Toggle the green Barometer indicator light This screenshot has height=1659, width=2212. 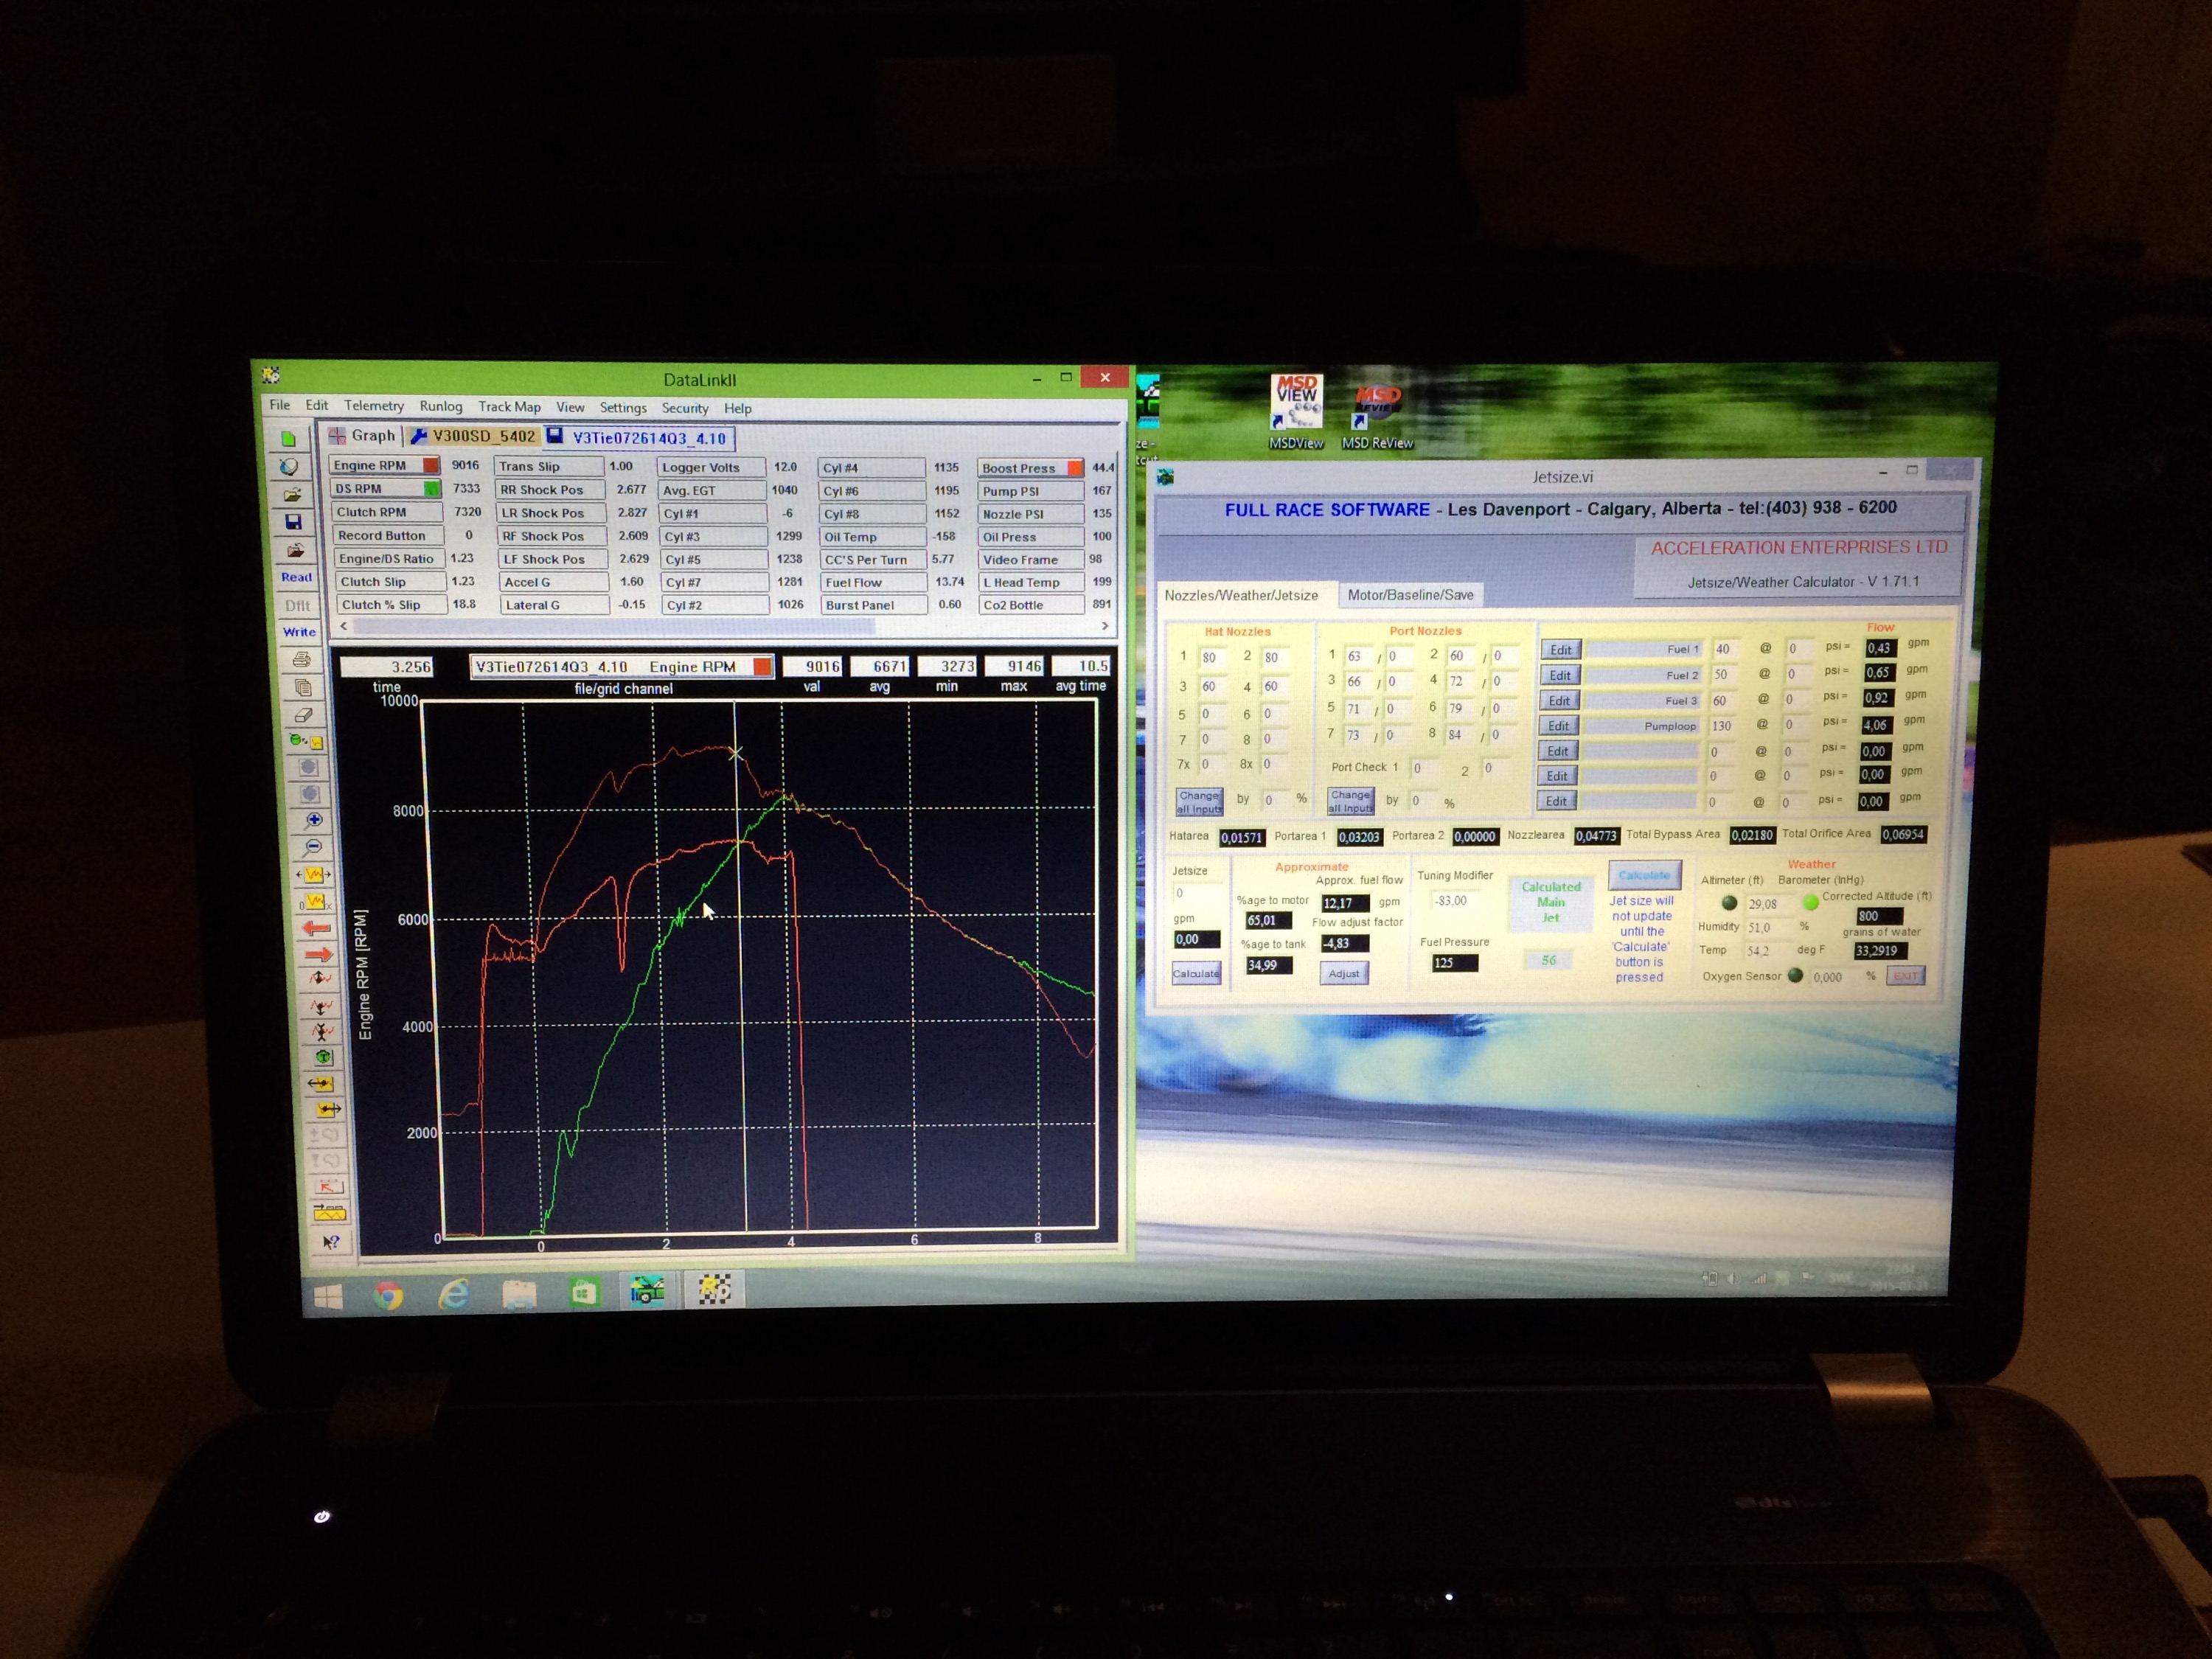click(x=1810, y=902)
